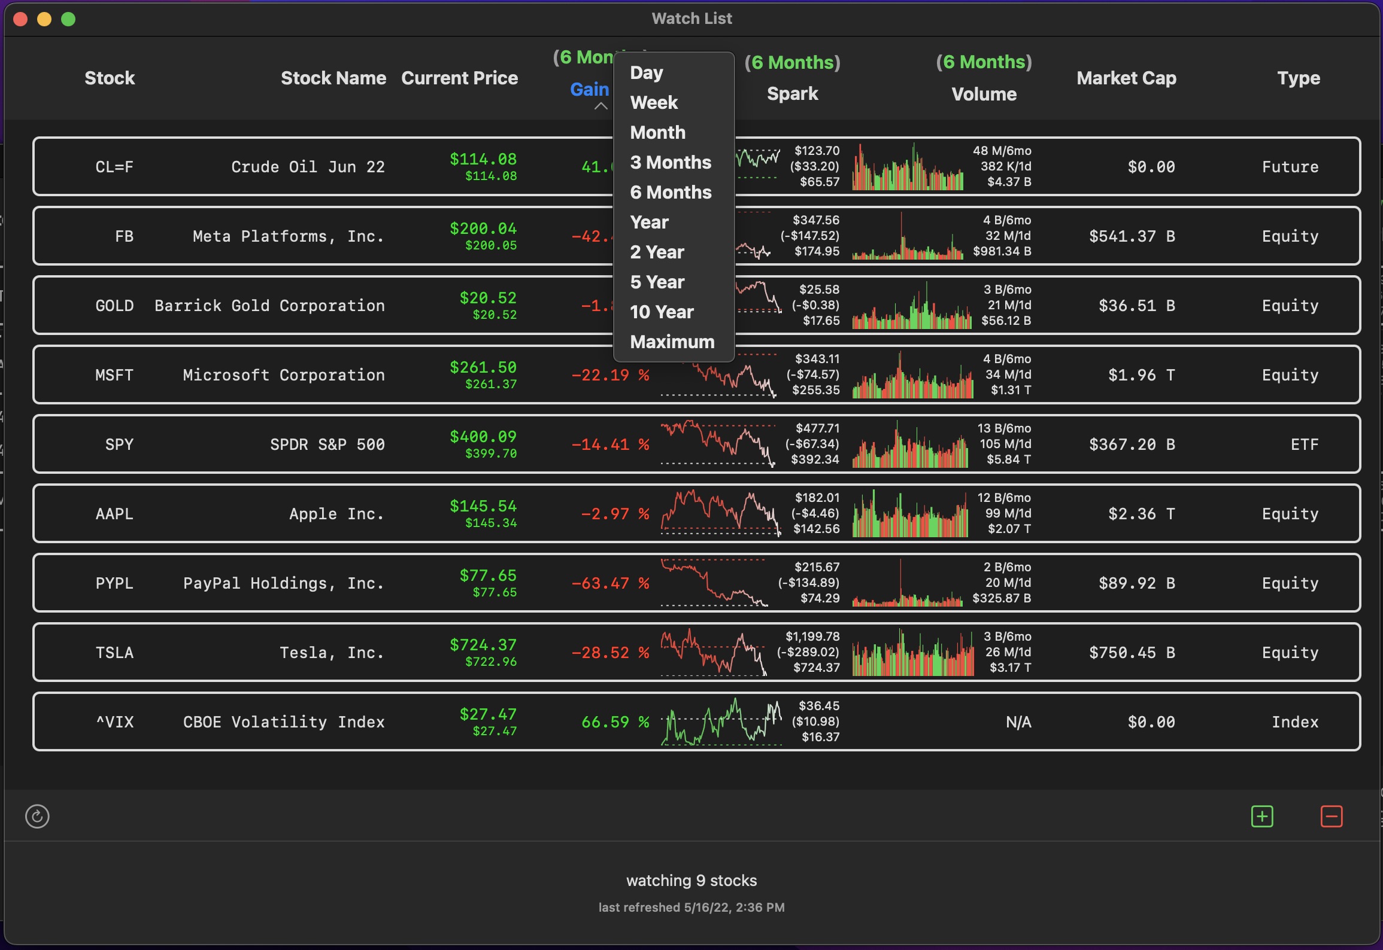Toggle the Gain column sort chevron
The height and width of the screenshot is (950, 1383).
(601, 106)
